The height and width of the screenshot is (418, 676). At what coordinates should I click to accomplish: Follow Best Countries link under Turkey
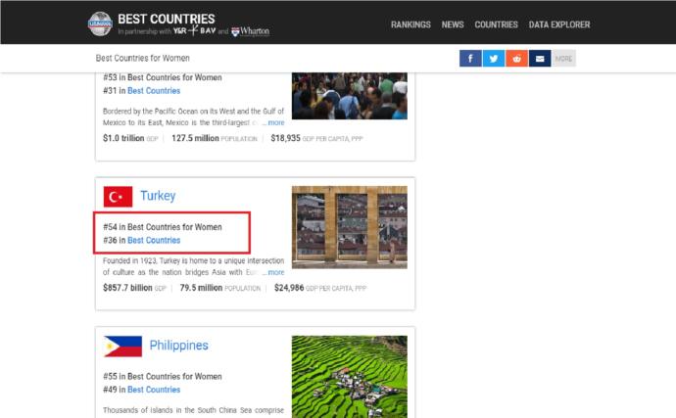click(x=154, y=241)
